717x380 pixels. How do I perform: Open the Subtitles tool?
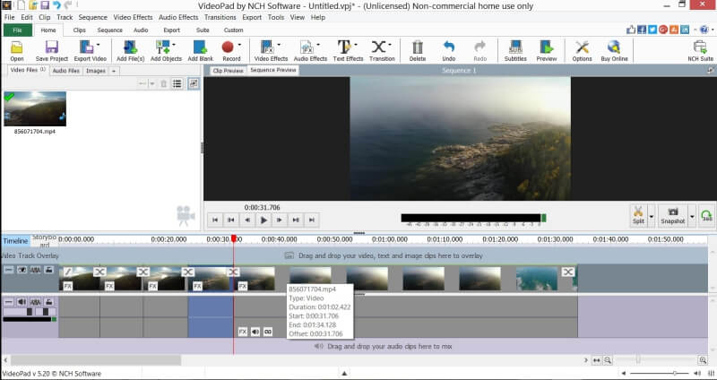(515, 50)
